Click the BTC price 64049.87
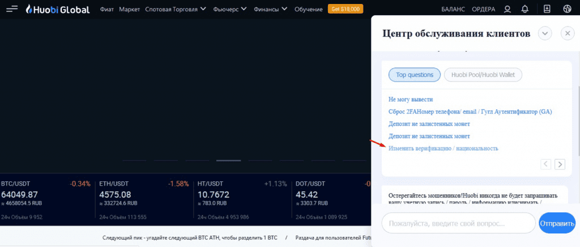 click(x=19, y=194)
